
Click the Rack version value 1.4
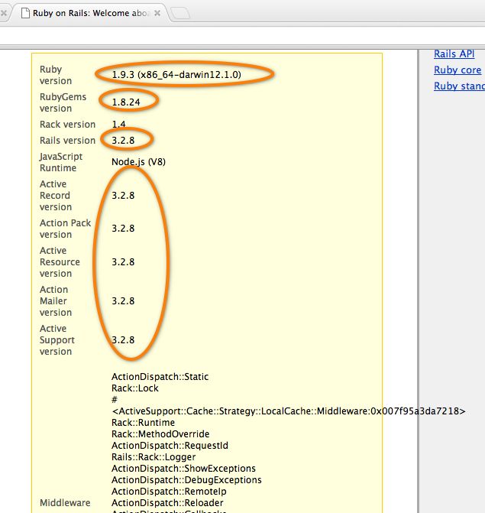pyautogui.click(x=118, y=125)
